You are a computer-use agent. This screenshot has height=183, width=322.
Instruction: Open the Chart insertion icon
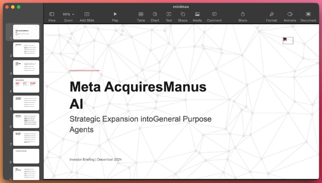pyautogui.click(x=155, y=14)
